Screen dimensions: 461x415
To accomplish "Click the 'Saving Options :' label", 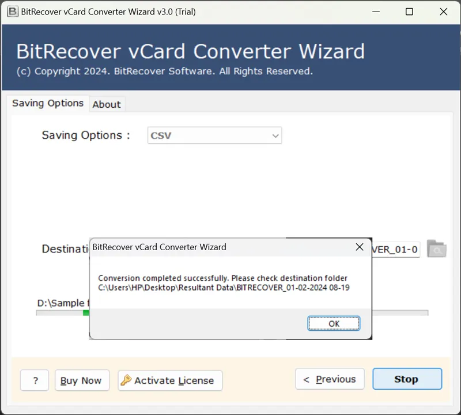I will click(x=86, y=135).
